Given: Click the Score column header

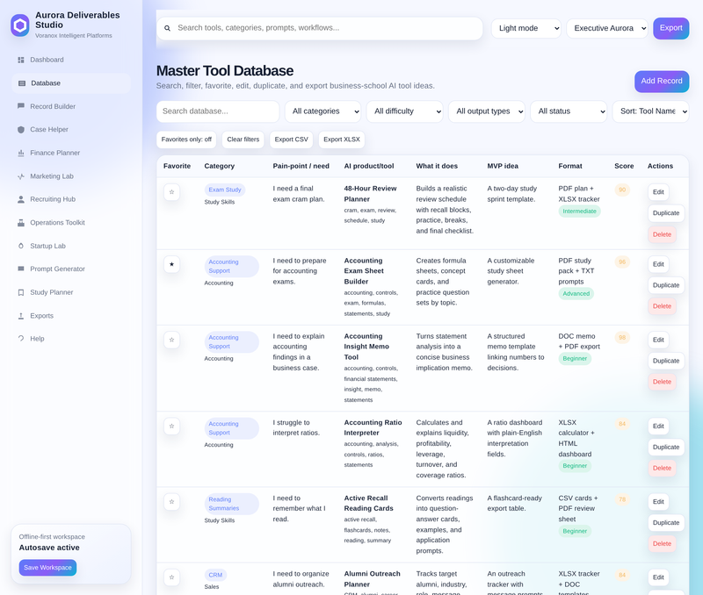Looking at the screenshot, I should (624, 166).
